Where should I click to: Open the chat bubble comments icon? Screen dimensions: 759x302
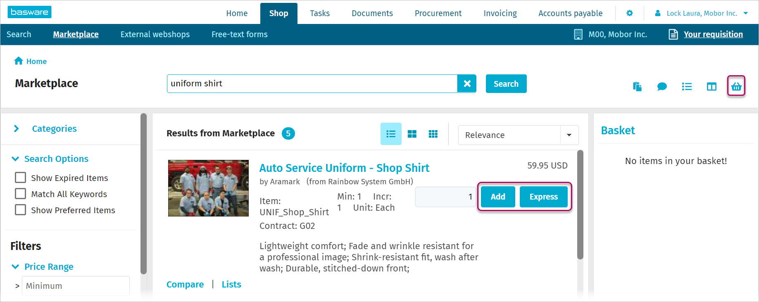pyautogui.click(x=662, y=86)
